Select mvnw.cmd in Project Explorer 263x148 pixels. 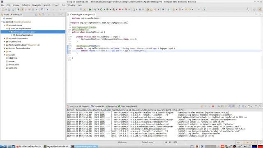tap(14, 65)
